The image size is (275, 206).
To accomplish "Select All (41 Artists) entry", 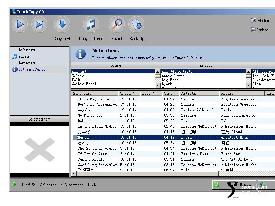I will click(x=203, y=71).
